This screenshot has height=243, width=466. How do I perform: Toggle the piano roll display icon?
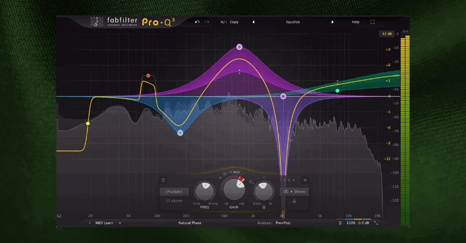59,216
